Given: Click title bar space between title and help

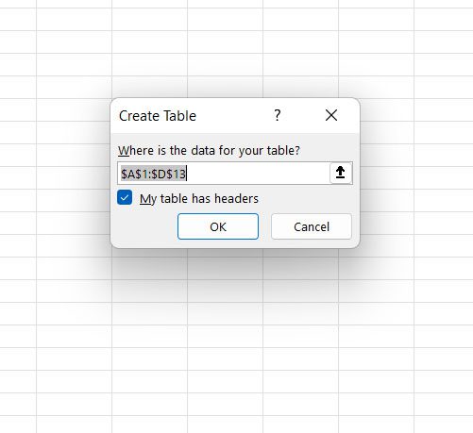Looking at the screenshot, I should tap(234, 115).
